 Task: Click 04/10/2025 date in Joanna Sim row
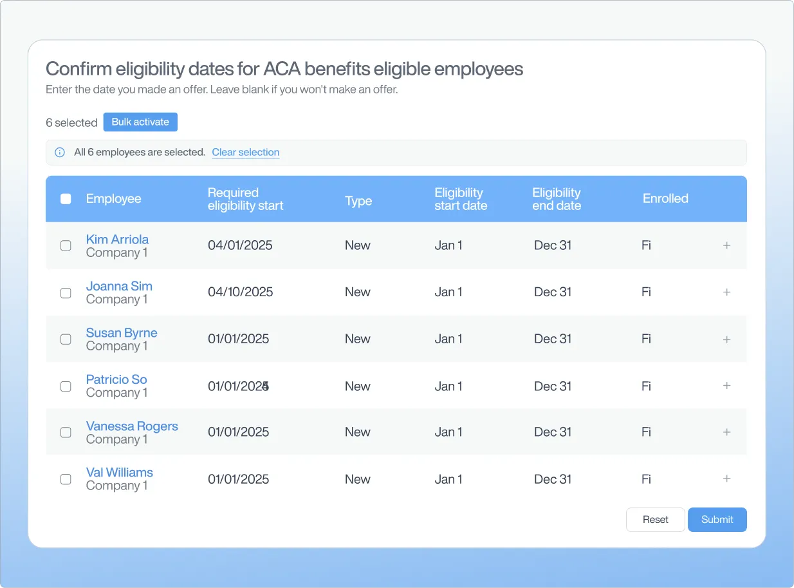point(241,292)
